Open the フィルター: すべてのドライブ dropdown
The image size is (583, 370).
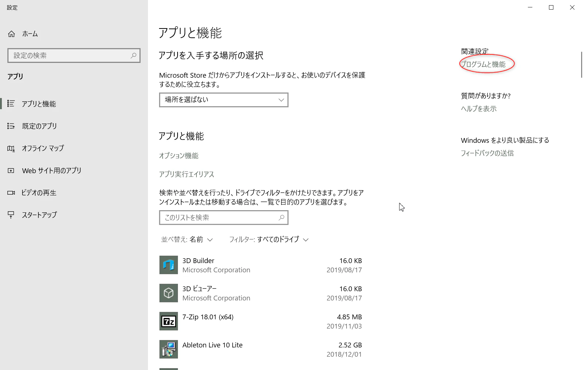coord(269,239)
